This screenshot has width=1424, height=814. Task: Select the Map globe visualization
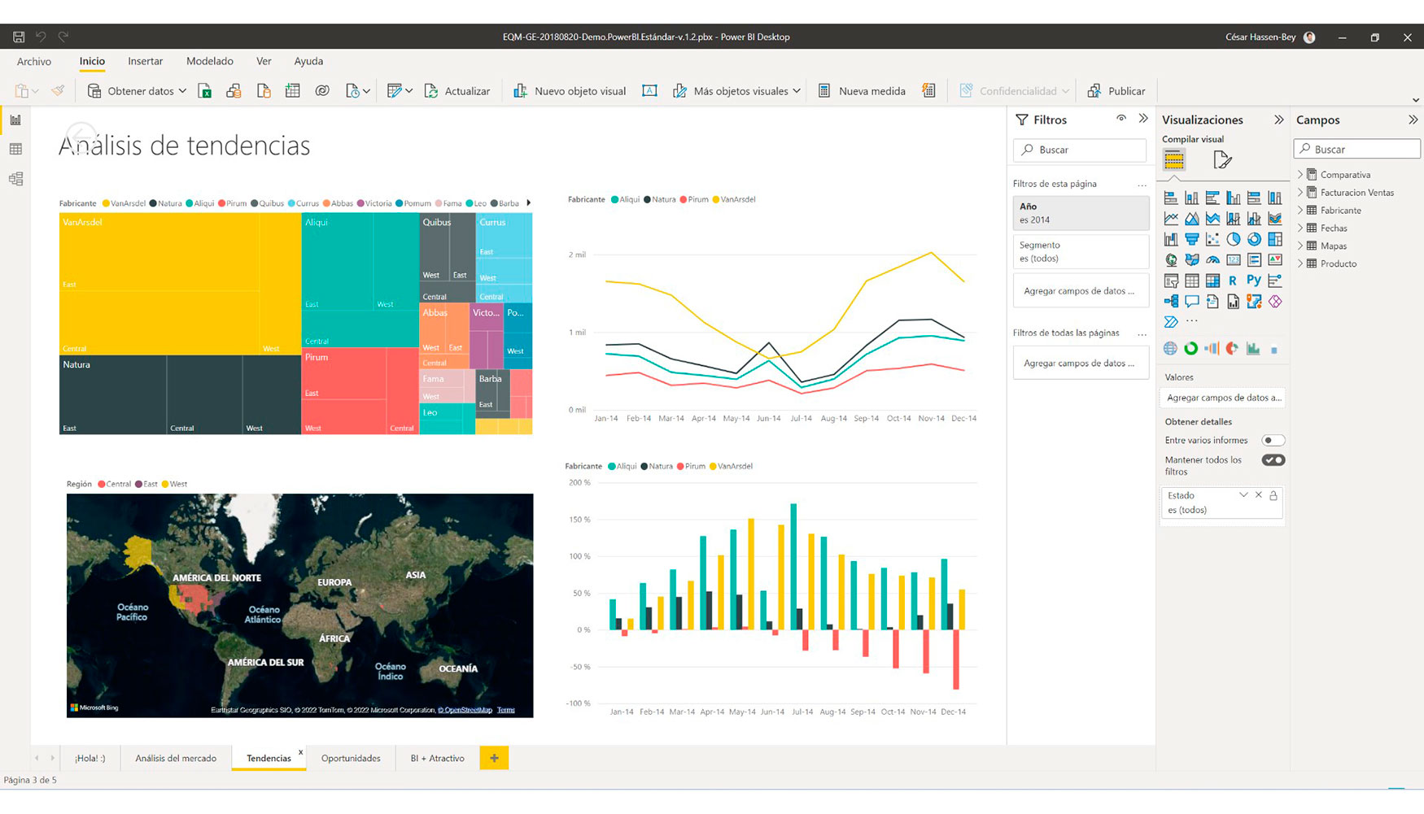[x=1171, y=260]
